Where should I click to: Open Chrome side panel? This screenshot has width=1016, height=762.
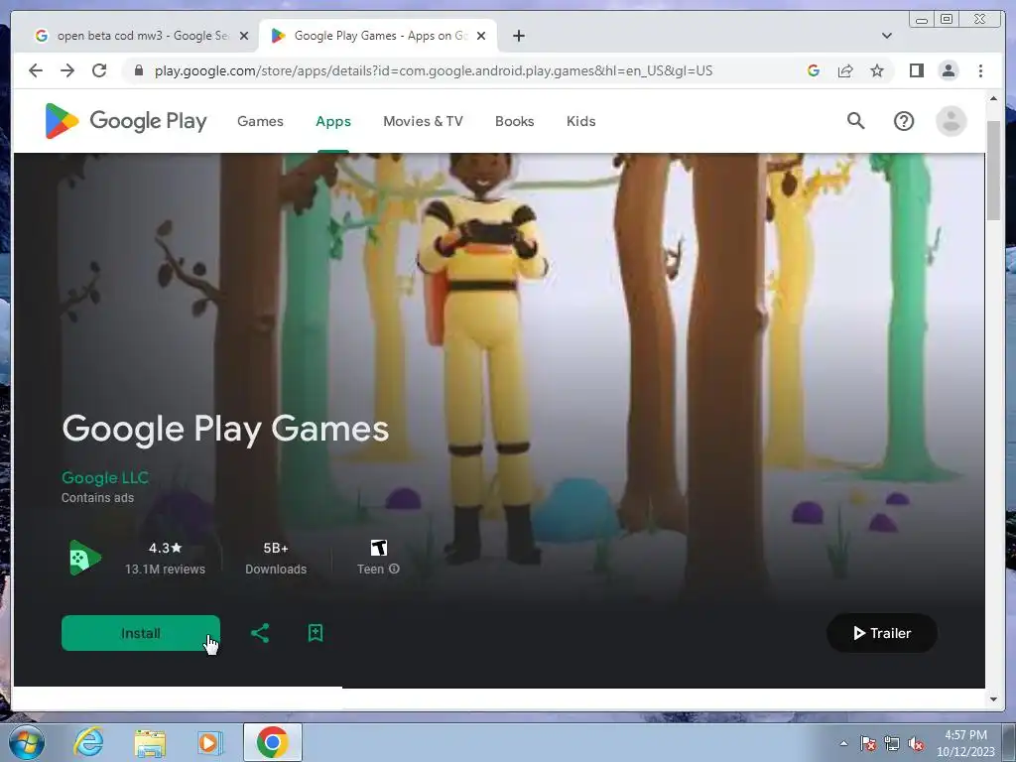coord(916,70)
